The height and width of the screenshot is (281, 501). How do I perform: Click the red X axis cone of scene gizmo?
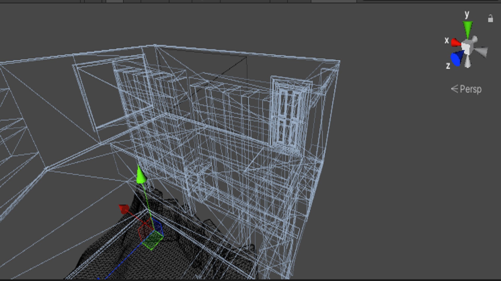pyautogui.click(x=456, y=42)
